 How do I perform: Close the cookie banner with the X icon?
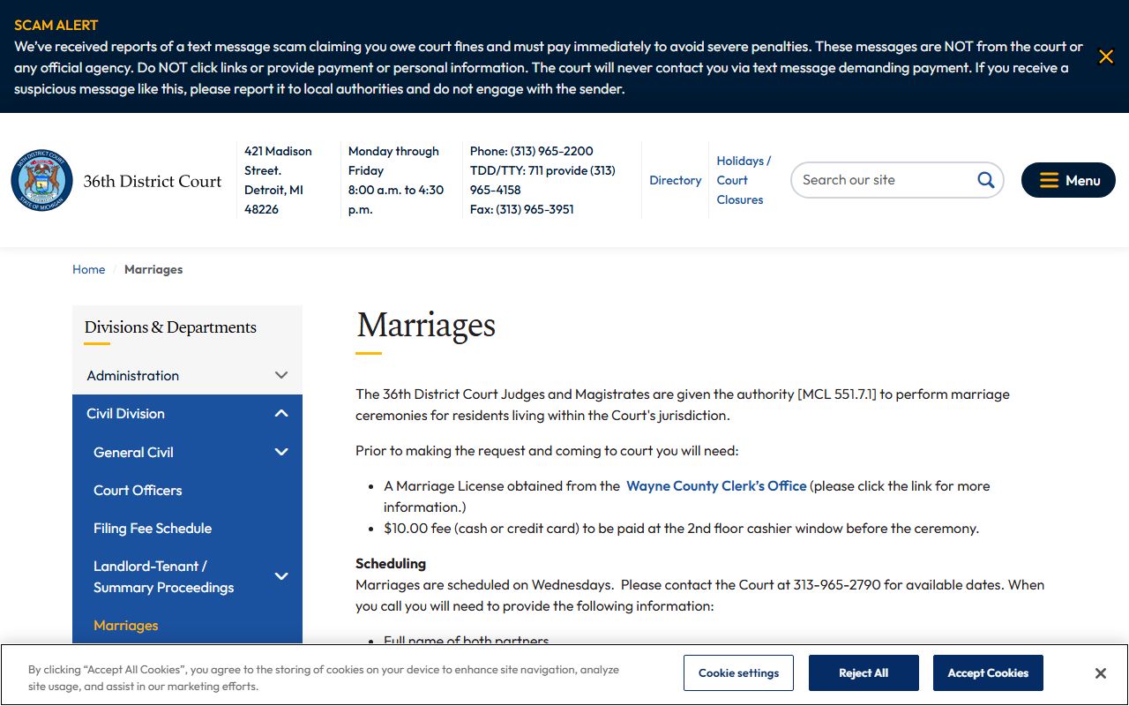(x=1100, y=673)
